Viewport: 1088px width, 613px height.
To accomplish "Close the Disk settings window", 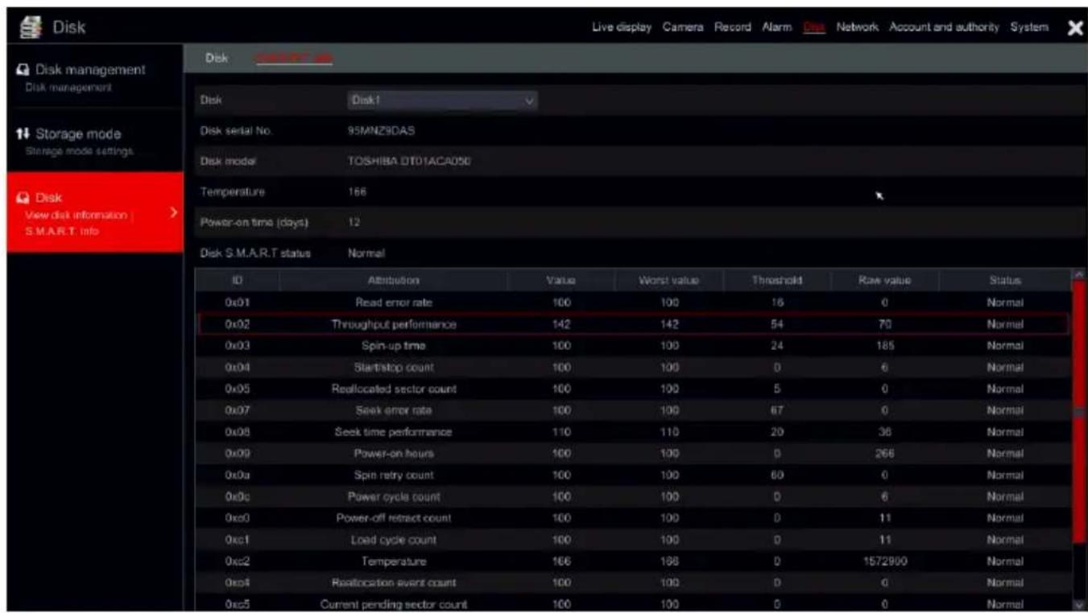I will [x=1074, y=28].
